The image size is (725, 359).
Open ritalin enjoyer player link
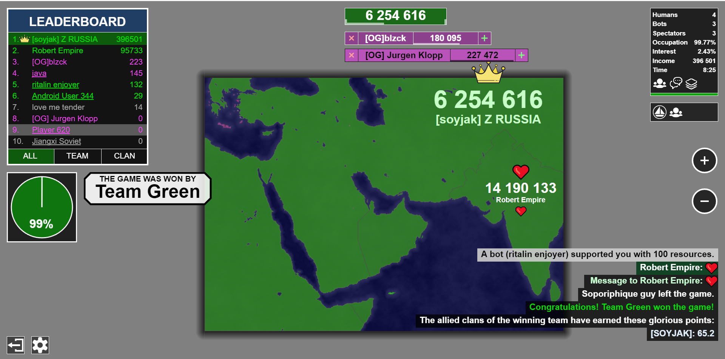coord(56,85)
